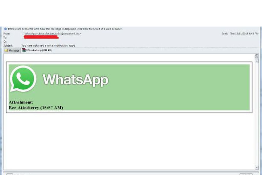Viewport: 262px width, 175px height.
Task: Click the yellow envelope Message icon
Action: click(6, 50)
